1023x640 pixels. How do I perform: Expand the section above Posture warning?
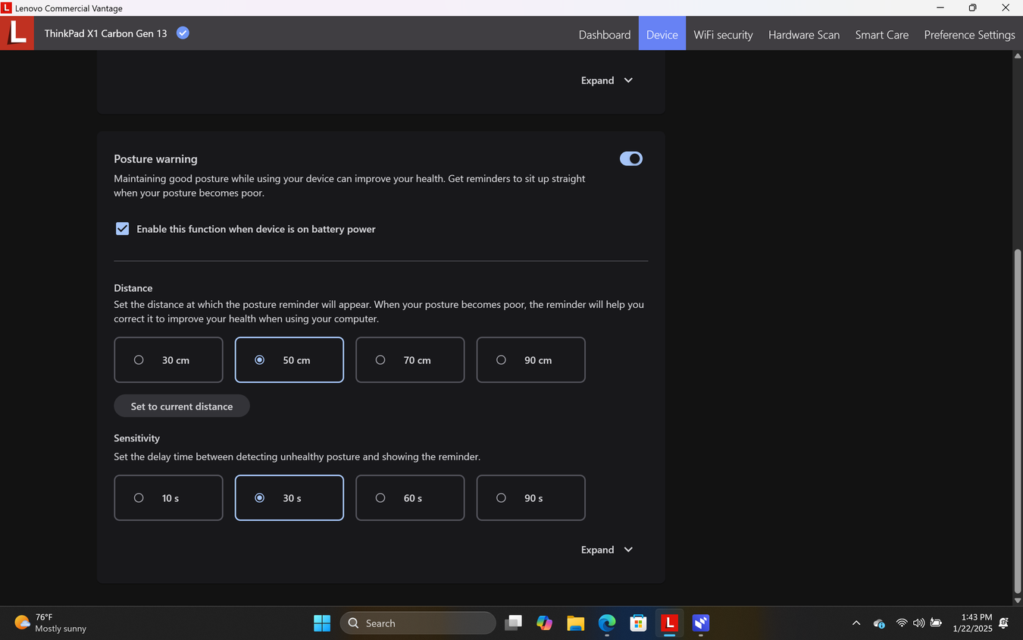(607, 80)
